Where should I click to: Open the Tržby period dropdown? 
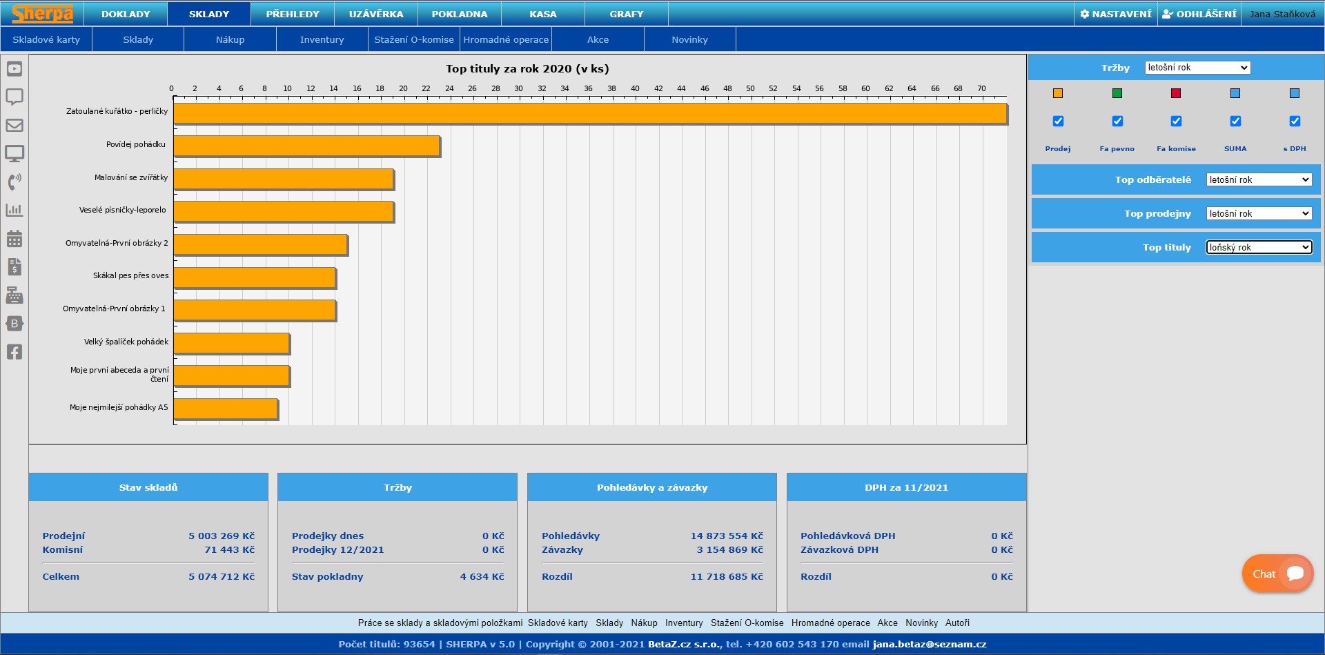[x=1197, y=68]
